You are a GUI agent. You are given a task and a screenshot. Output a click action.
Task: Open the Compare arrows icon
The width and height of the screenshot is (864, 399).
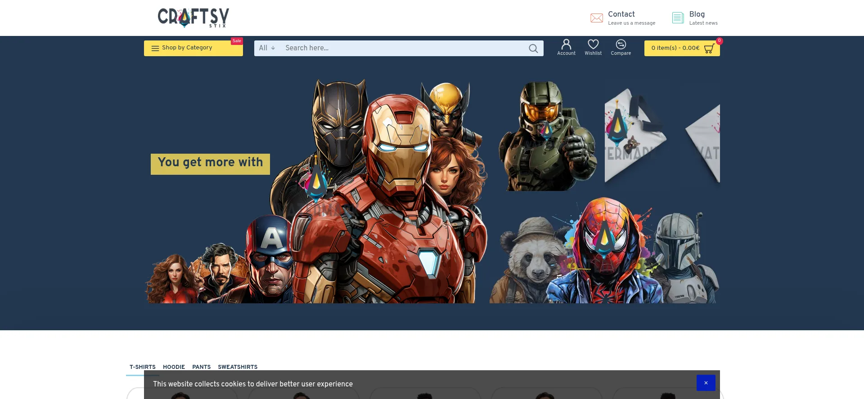point(621,44)
